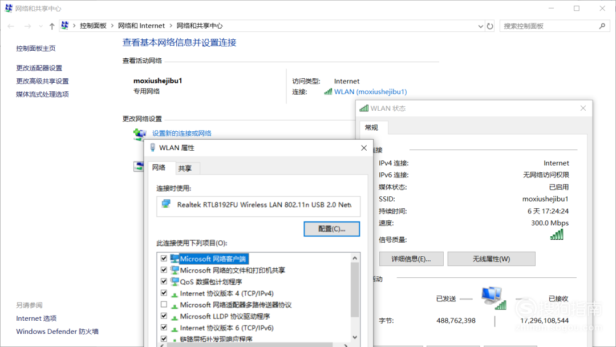Select Microsoft 网络客户端 list item
Screen dimensions: 616x347
point(213,259)
